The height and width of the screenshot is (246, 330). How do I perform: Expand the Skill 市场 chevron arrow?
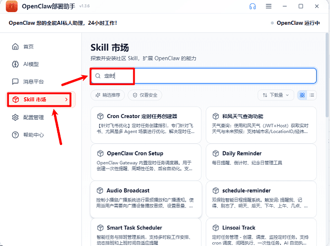pos(67,99)
